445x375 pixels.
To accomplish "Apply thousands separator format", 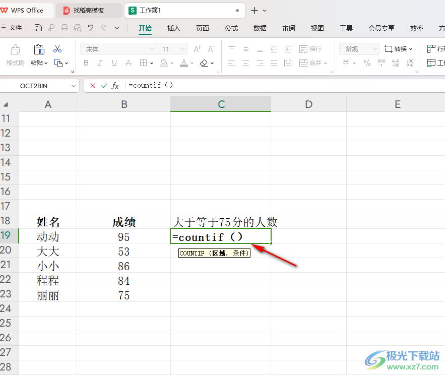I will point(382,63).
